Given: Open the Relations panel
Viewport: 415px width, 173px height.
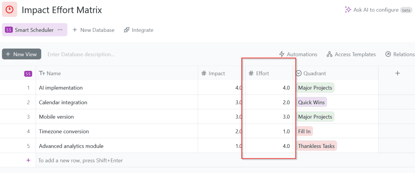Looking at the screenshot, I should (400, 54).
